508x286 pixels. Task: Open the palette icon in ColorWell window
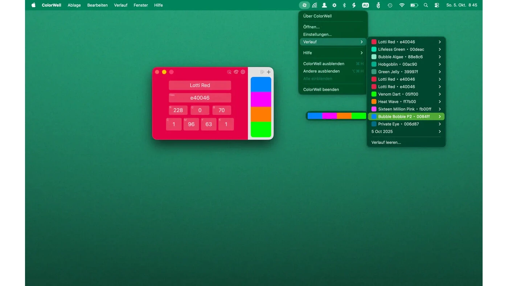236,72
